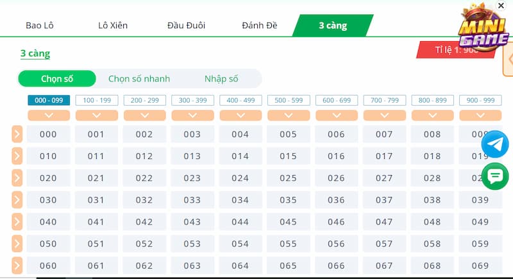Select the 300 - 399 range button
The image size is (513, 279).
(192, 100)
